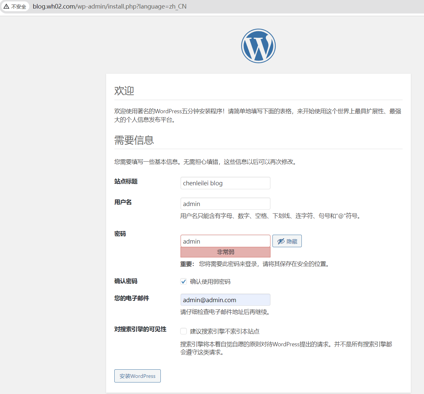Click the username hint text about allowed characters
This screenshot has height=394, width=424.
pos(271,216)
